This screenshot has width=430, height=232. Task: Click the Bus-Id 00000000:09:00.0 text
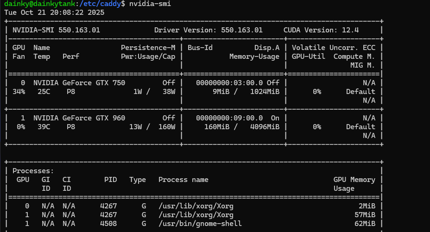click(x=229, y=118)
